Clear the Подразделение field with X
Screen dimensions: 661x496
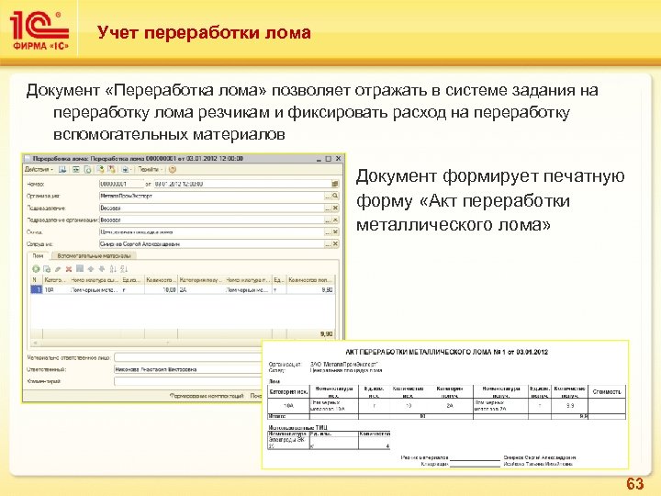click(335, 208)
